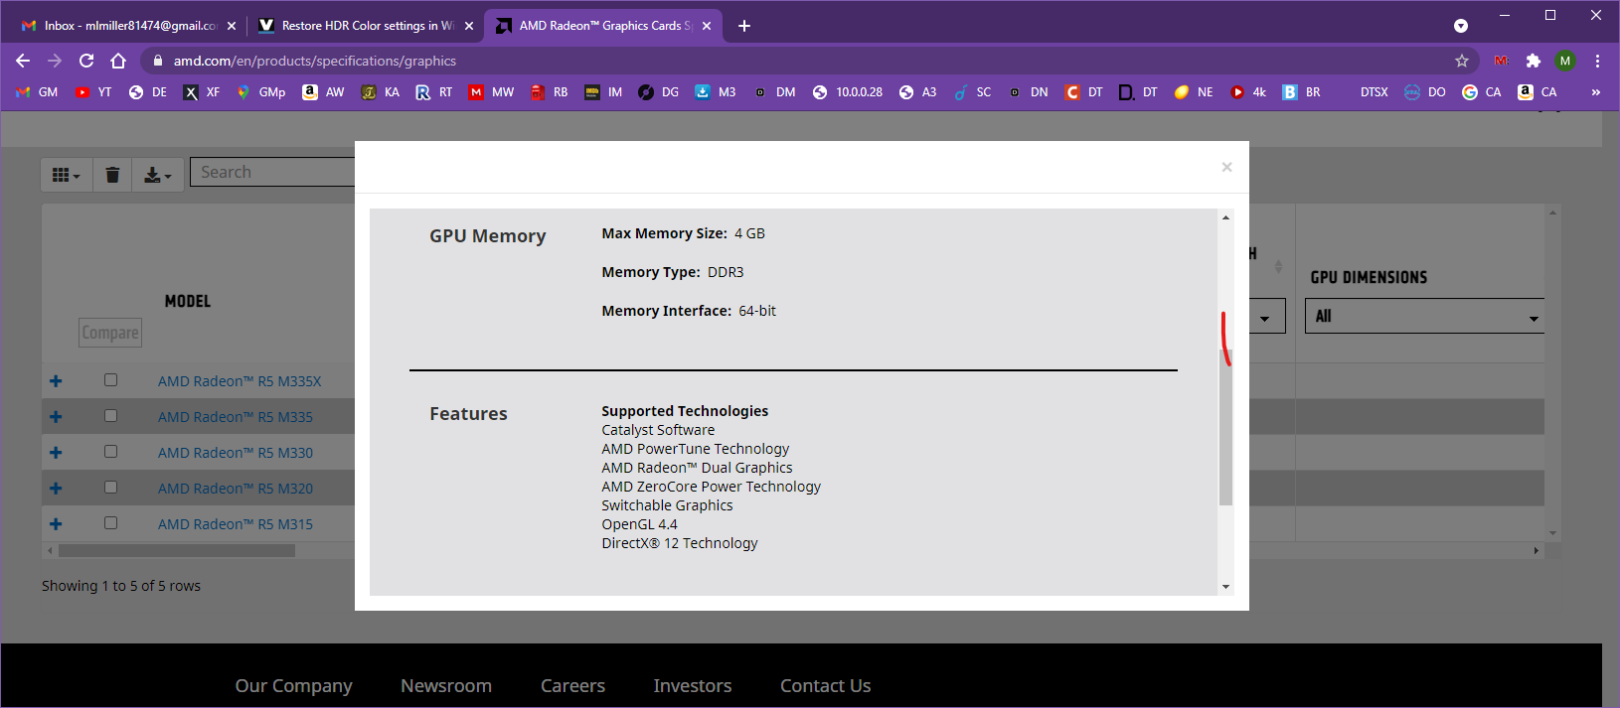1620x708 pixels.
Task: Open the export download dropdown
Action: pyautogui.click(x=158, y=175)
